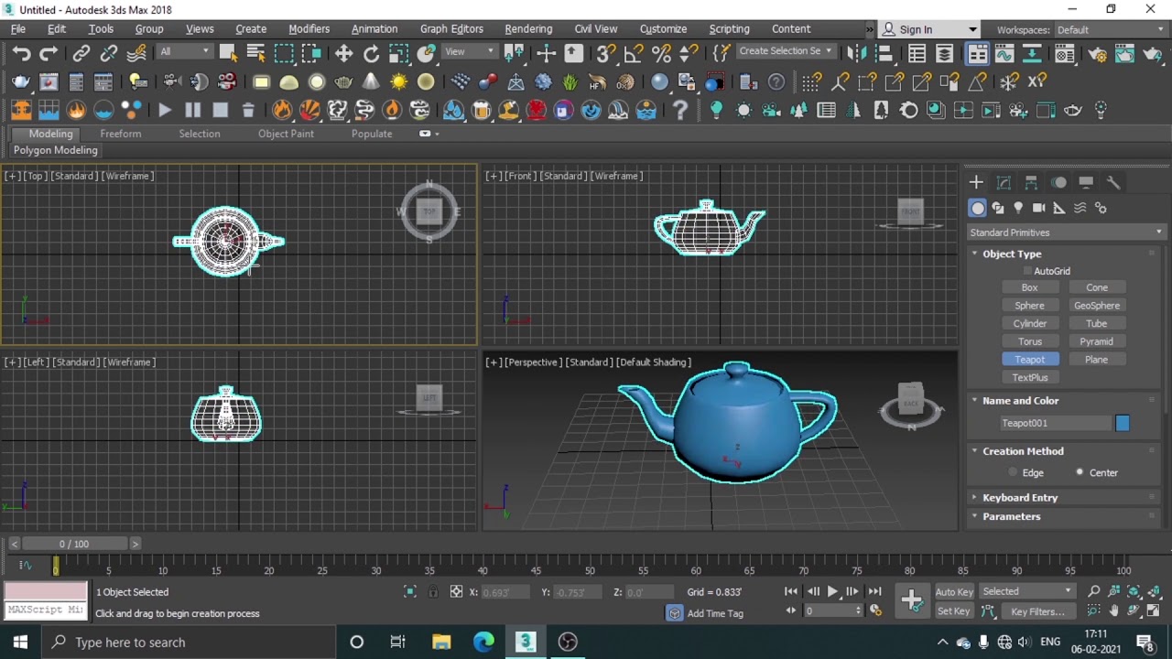Open the reference coordinate View dropdown
This screenshot has width=1172, height=659.
[x=470, y=52]
